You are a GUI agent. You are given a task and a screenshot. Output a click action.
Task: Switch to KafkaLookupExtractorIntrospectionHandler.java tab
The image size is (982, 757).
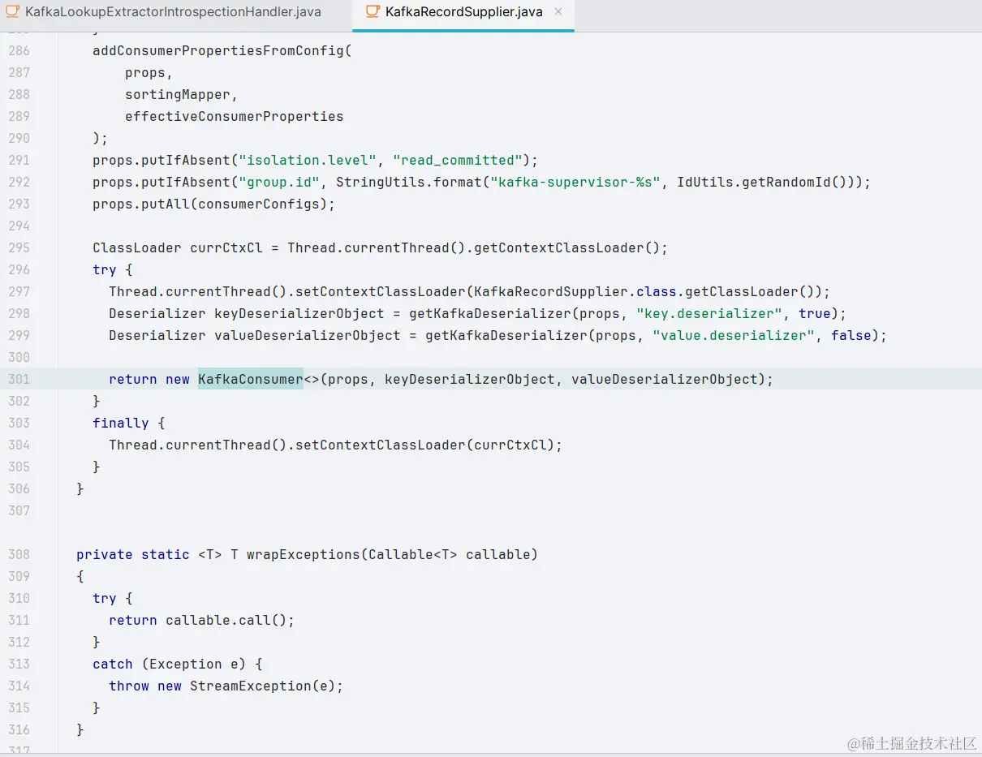pos(173,12)
